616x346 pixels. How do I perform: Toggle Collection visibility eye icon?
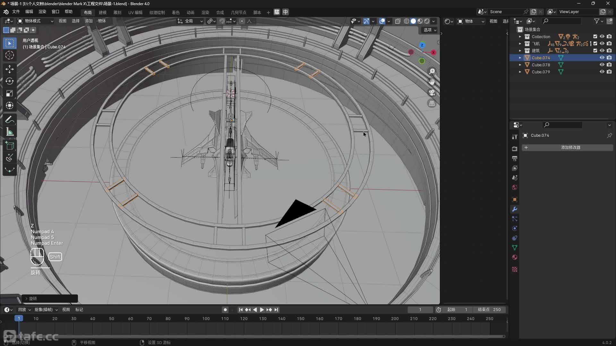point(602,37)
